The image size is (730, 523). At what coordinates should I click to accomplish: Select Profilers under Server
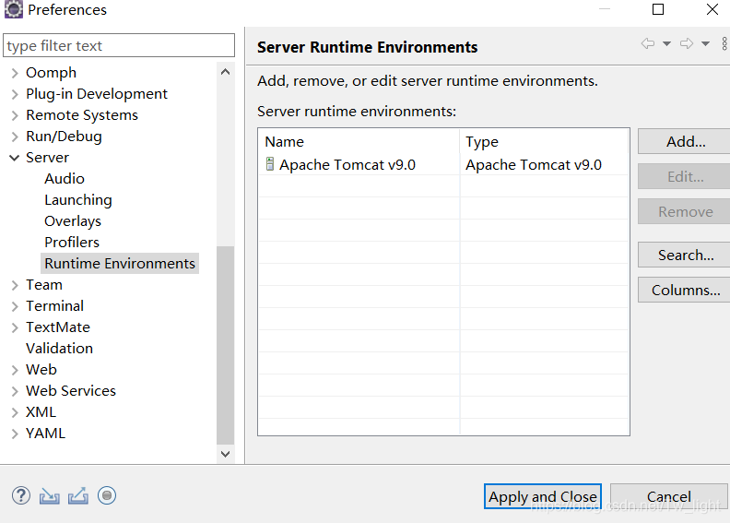[x=72, y=243]
